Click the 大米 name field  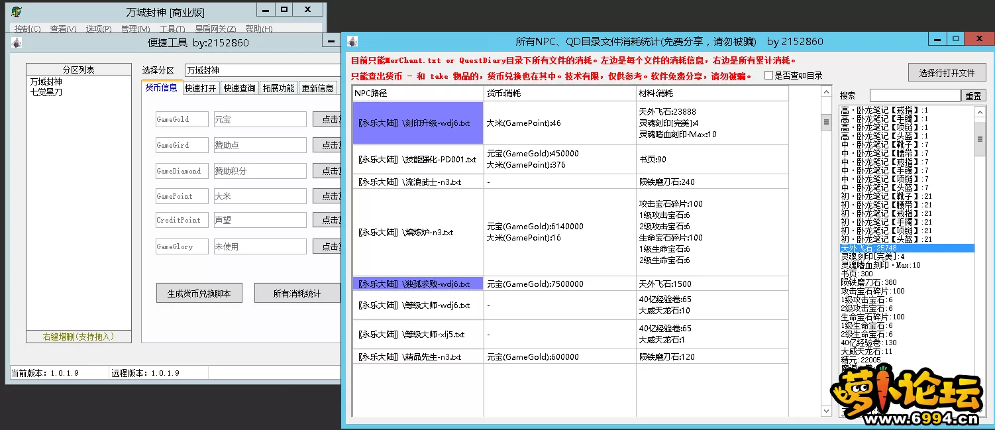coord(260,196)
